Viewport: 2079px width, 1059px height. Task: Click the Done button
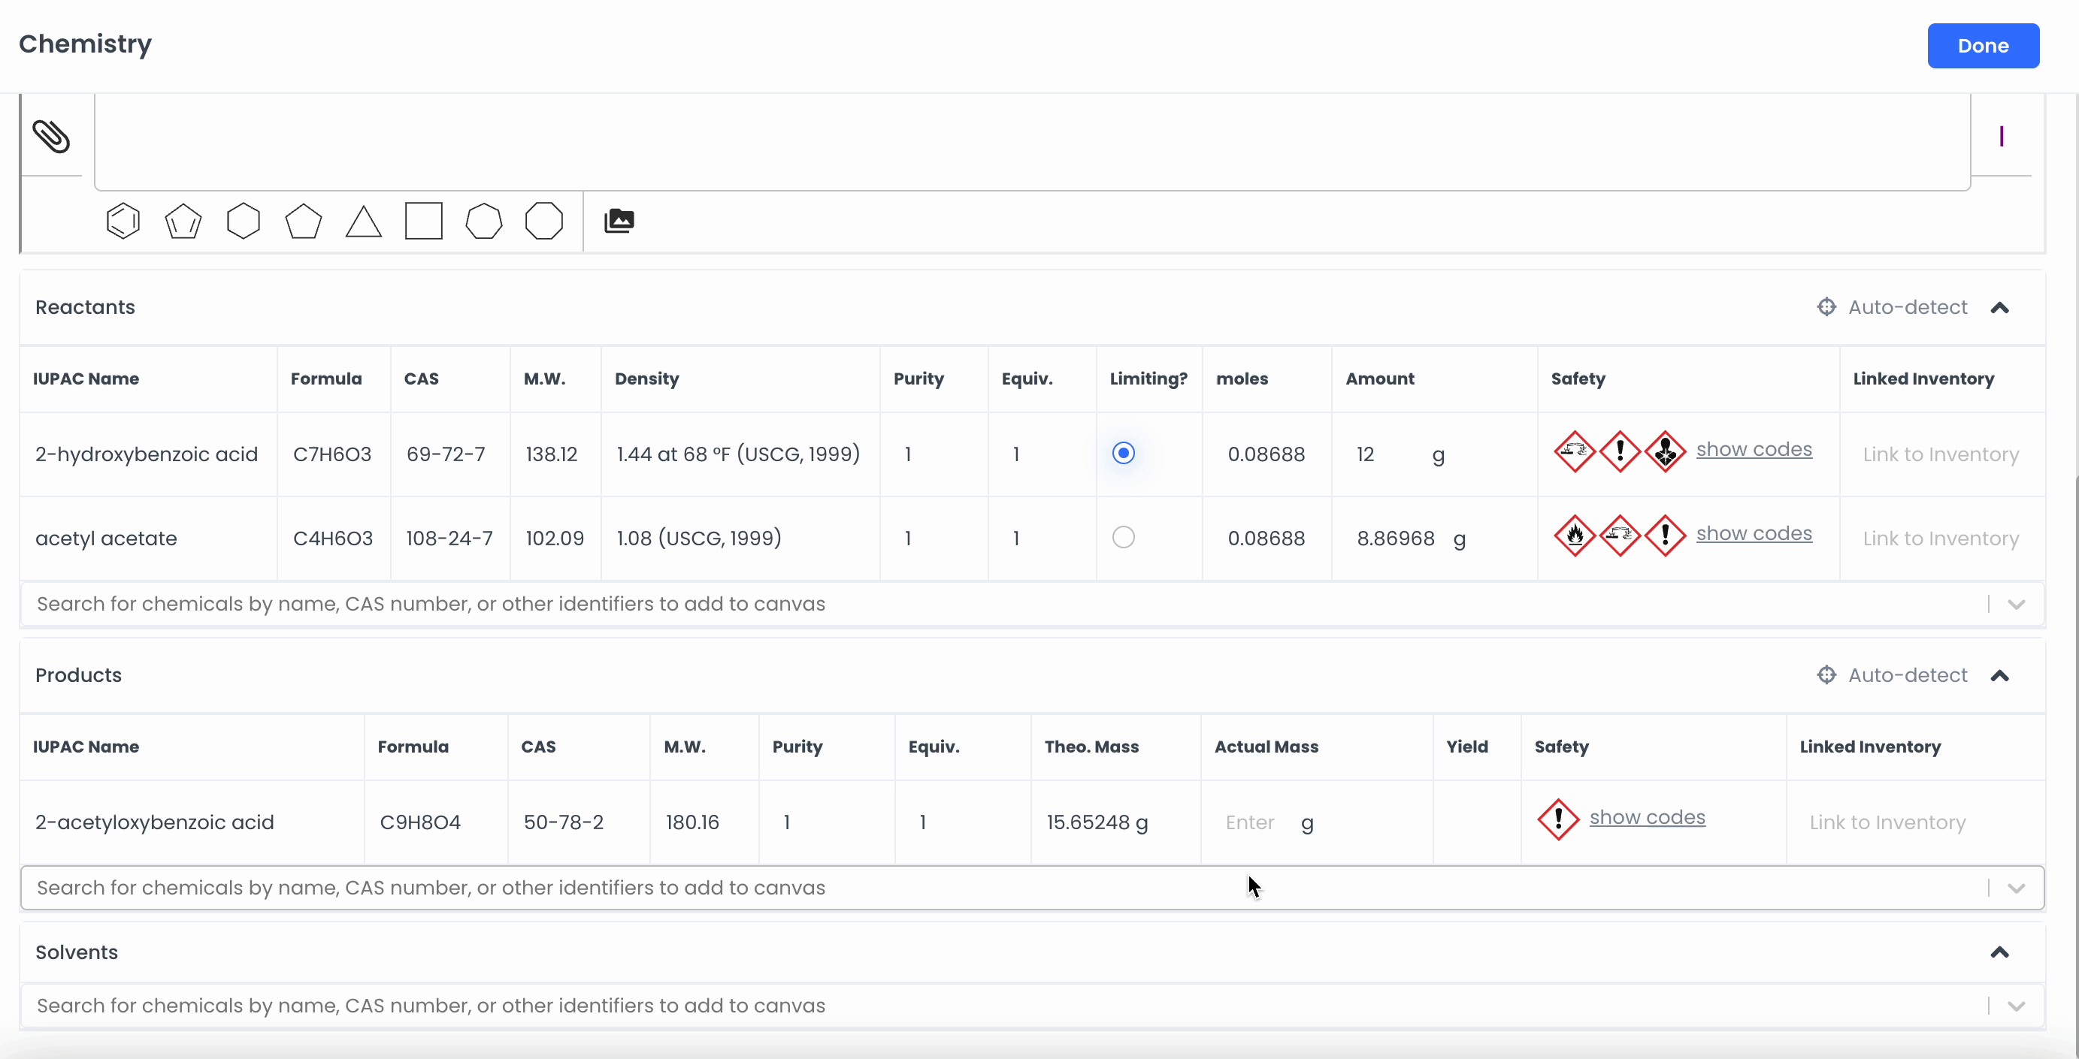1982,46
